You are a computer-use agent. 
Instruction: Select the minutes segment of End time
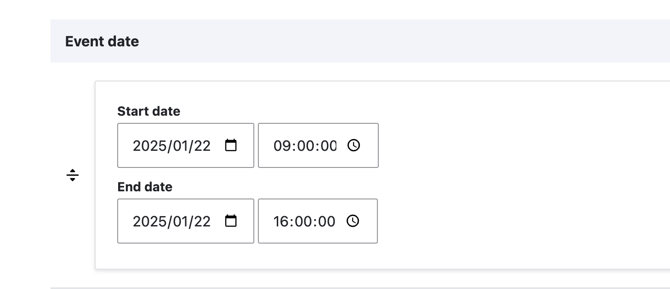coord(304,221)
